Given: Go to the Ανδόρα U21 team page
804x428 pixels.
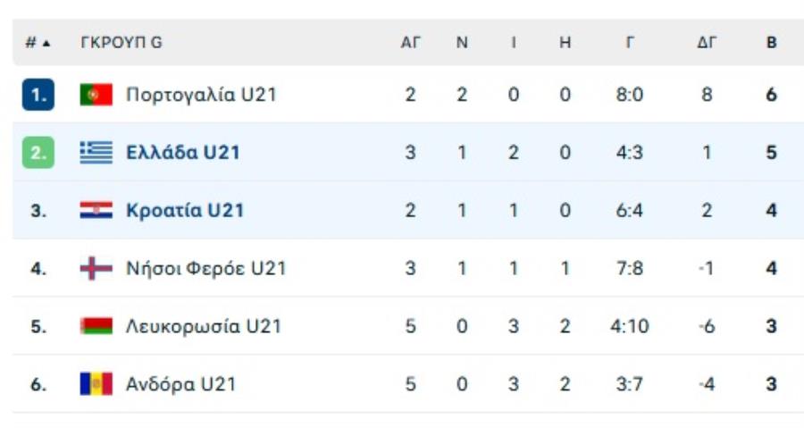Looking at the screenshot, I should point(181,384).
